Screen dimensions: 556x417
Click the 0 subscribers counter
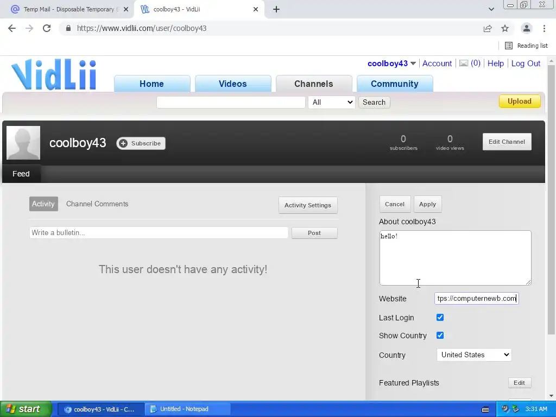(403, 143)
